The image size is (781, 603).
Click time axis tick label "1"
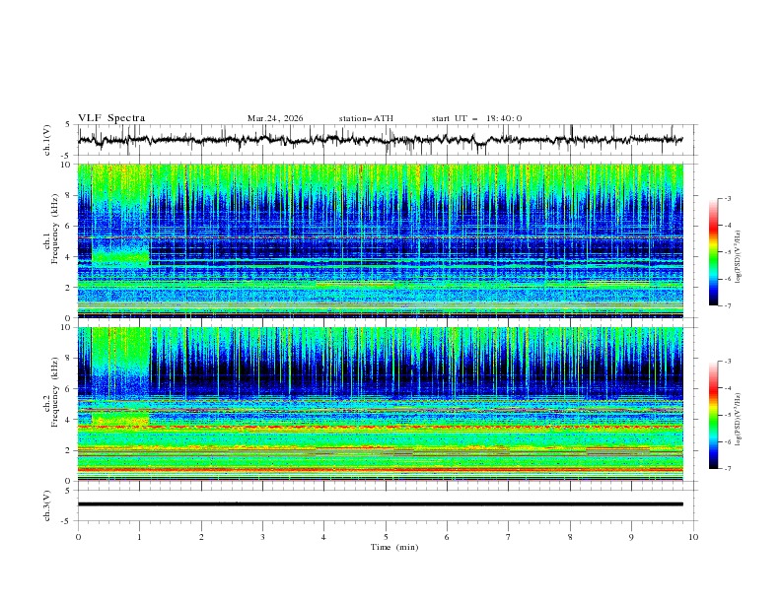pos(139,537)
